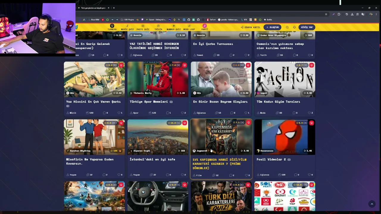Open the browser profile avatar
The height and width of the screenshot is (214, 381).
371,14
